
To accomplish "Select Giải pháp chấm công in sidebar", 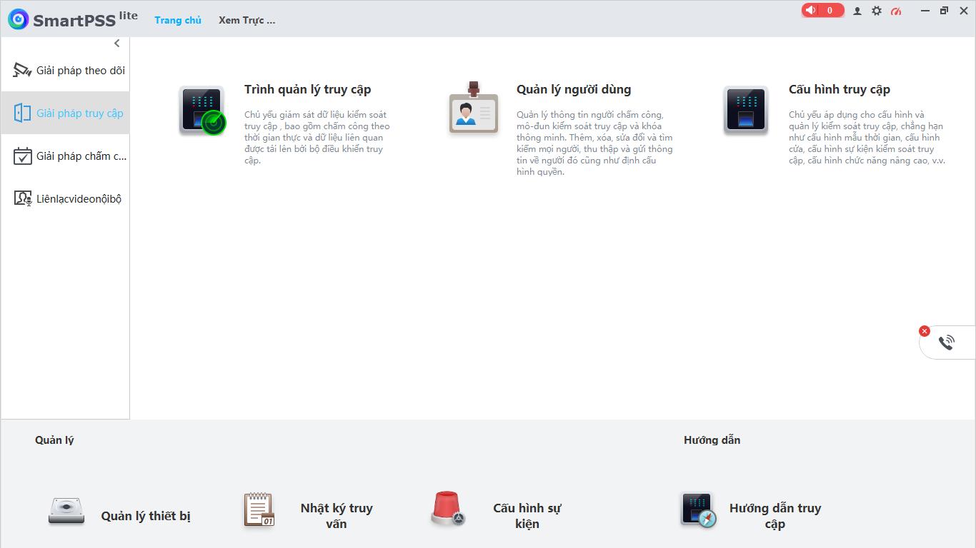I will [x=70, y=156].
